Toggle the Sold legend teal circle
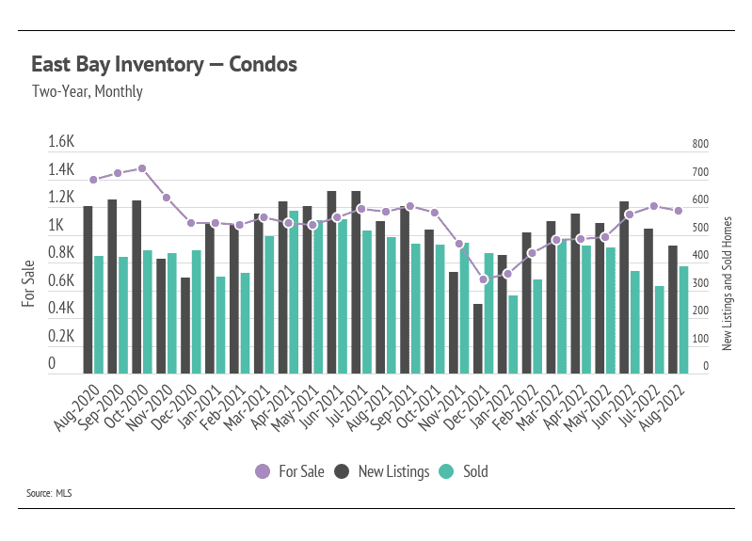The width and height of the screenshot is (752, 541). click(x=446, y=471)
